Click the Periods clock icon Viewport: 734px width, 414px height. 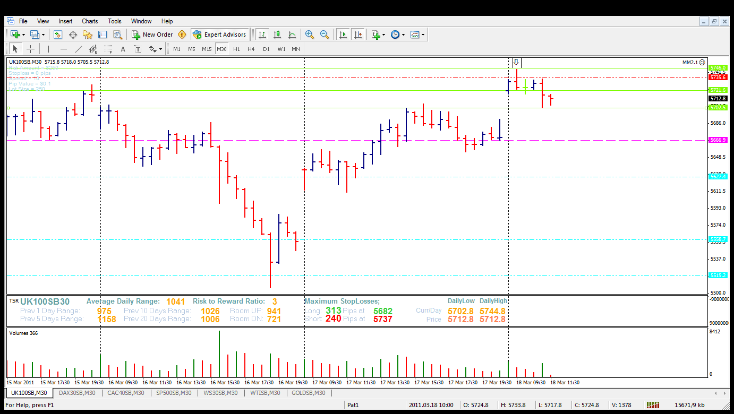(395, 34)
